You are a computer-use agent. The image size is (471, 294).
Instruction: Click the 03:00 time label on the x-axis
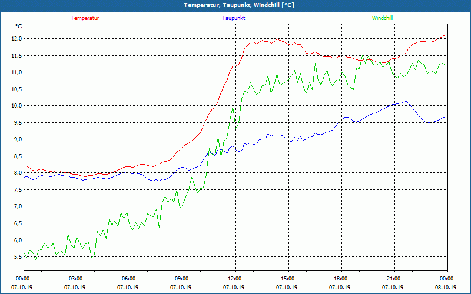point(77,278)
